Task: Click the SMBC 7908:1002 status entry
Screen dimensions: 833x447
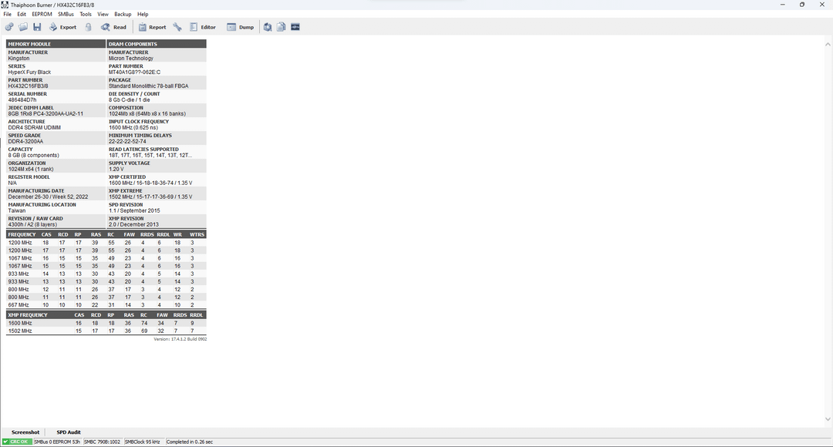Action: (103, 442)
